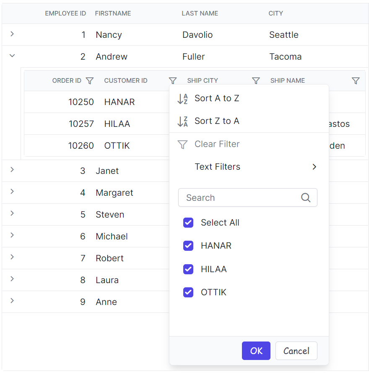
Task: Click the Steven first name cell
Action: click(110, 215)
